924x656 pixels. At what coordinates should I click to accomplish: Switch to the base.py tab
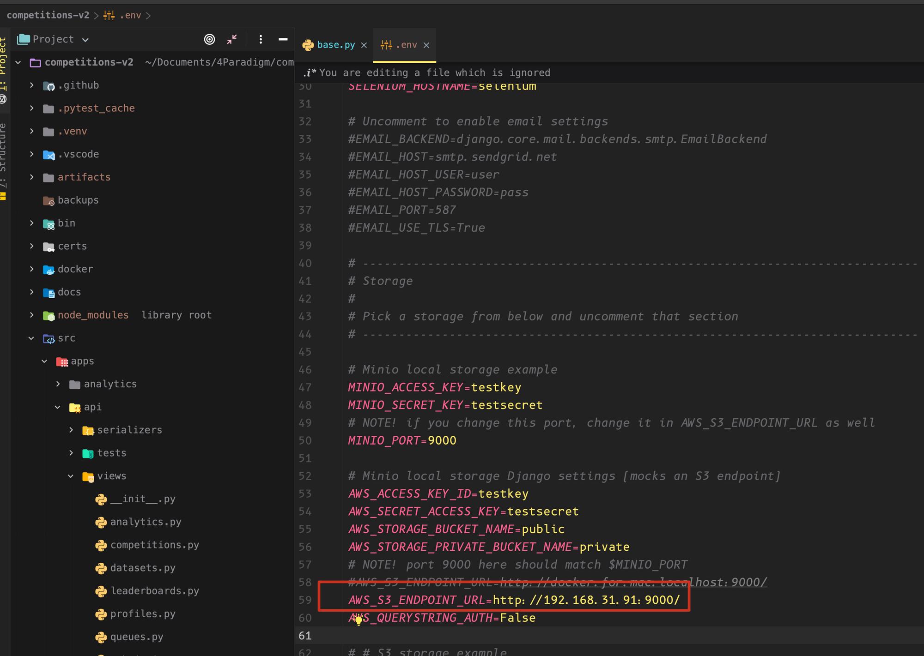click(335, 45)
